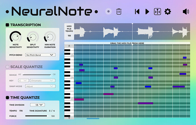The image size is (196, 125).
Task: Click the Force slider track
Action: (36, 116)
